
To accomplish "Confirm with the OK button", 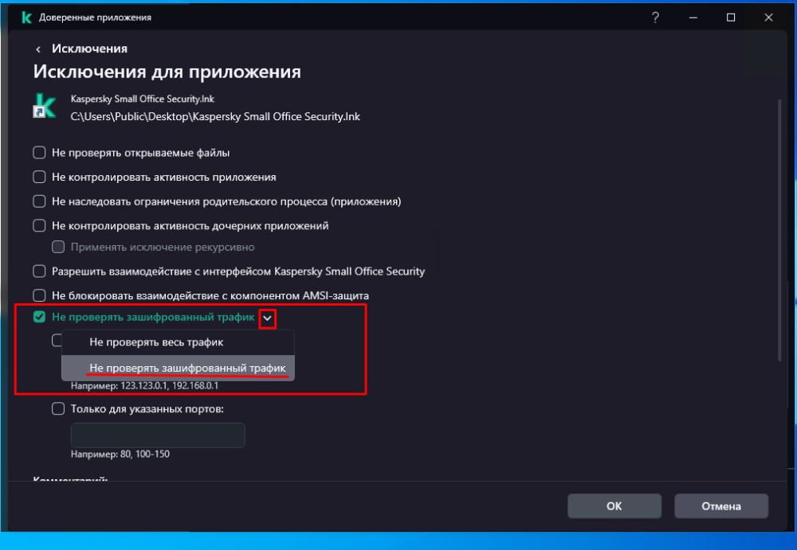I will [x=614, y=505].
